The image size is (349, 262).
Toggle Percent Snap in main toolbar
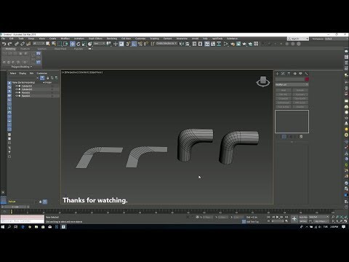[140, 44]
